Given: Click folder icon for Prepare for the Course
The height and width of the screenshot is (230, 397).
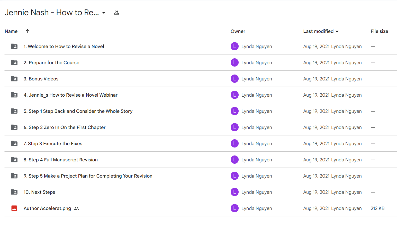Looking at the screenshot, I should 14,62.
